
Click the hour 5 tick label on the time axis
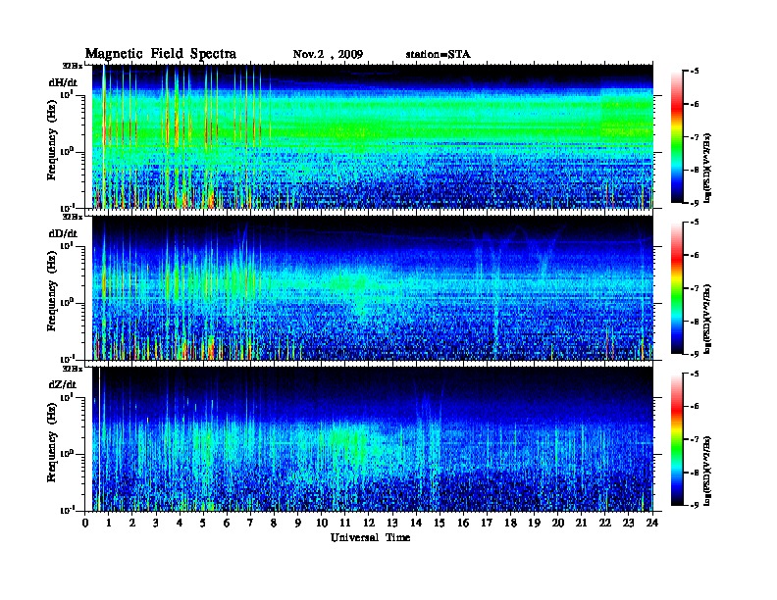tap(203, 523)
